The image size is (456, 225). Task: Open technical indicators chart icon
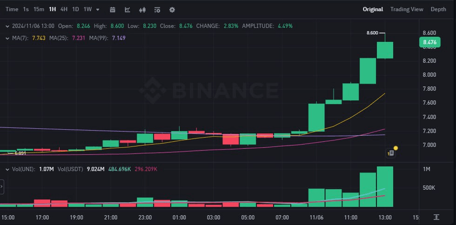pyautogui.click(x=127, y=9)
